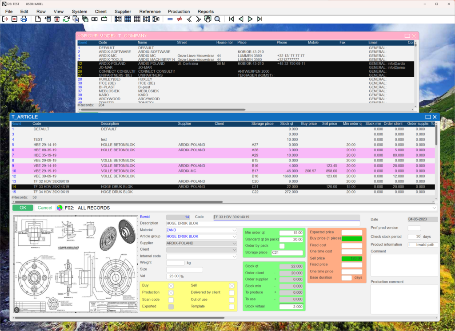Open the Reports menu

point(205,12)
